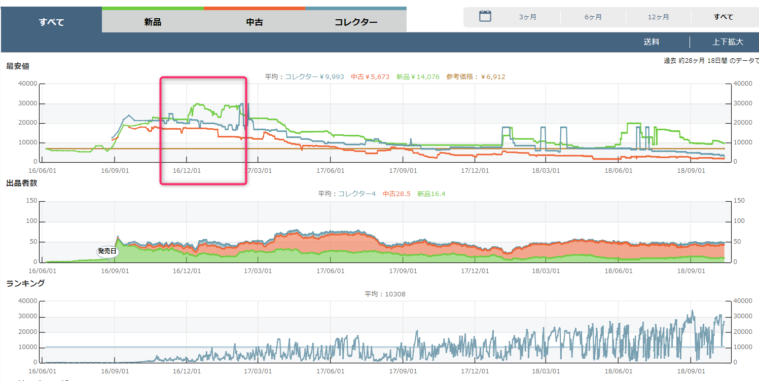Choose すべて in the date range selector
759x381 pixels.
pyautogui.click(x=723, y=17)
